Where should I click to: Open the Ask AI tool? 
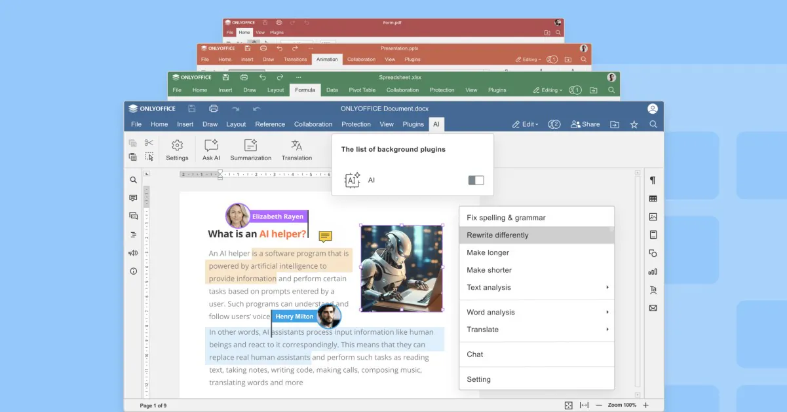211,149
